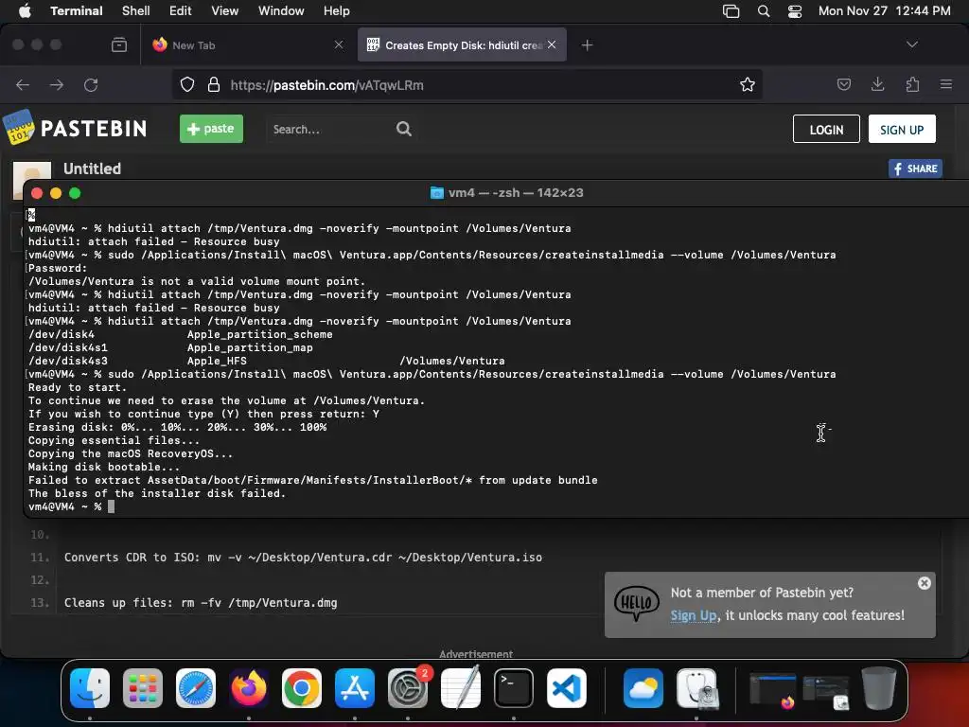Open Terminal from the Dock
The image size is (969, 727).
click(x=514, y=688)
